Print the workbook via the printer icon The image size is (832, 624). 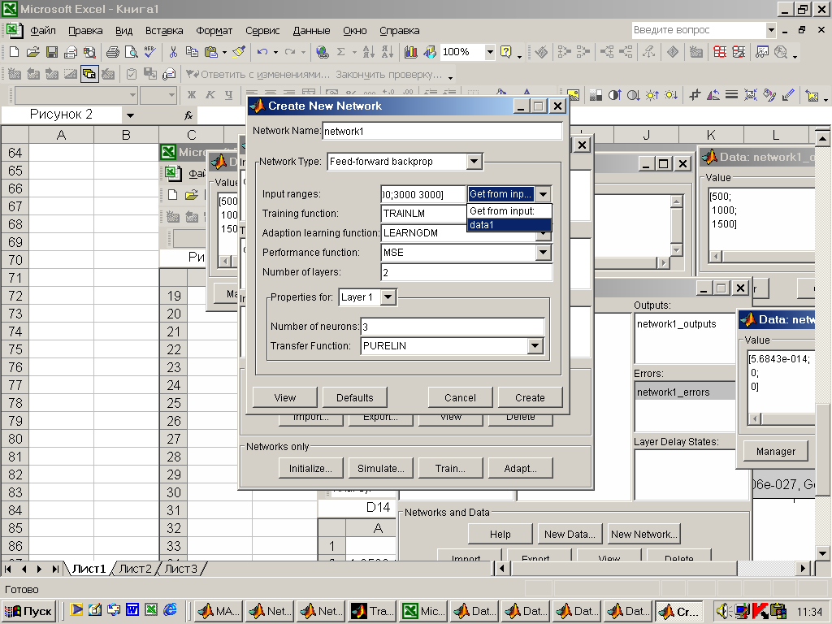click(x=112, y=52)
